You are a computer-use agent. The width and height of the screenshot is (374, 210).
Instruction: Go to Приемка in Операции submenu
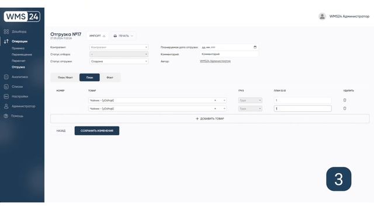[x=18, y=48]
